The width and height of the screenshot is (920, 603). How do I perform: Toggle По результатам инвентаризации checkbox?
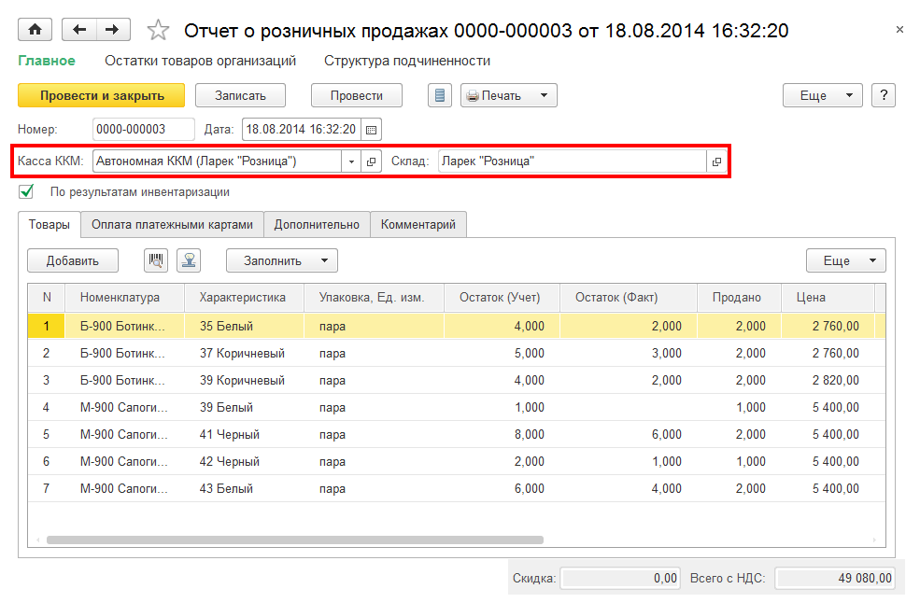pyautogui.click(x=26, y=192)
